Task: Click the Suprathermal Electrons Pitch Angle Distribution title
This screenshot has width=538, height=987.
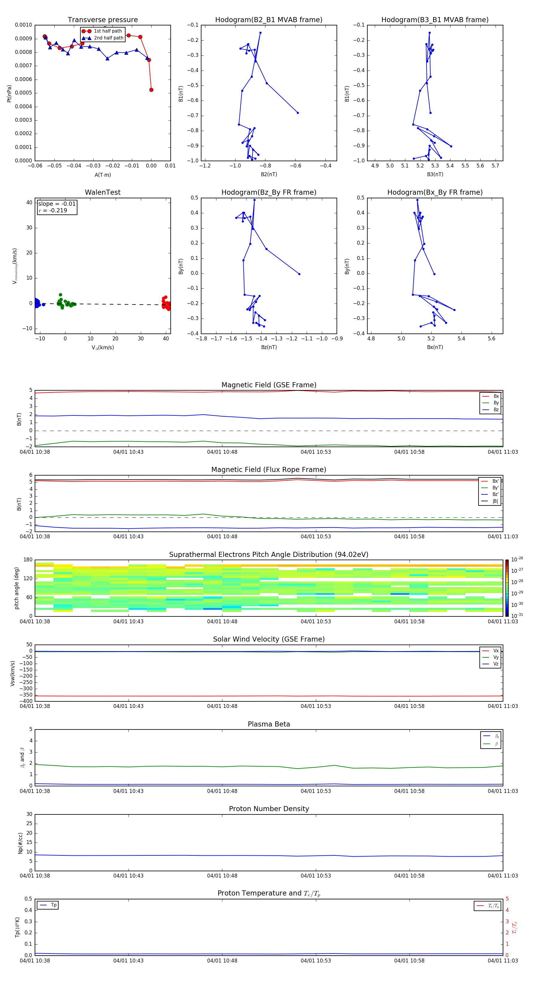Action: tap(269, 555)
